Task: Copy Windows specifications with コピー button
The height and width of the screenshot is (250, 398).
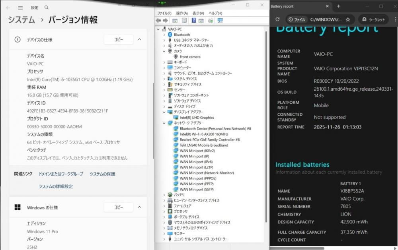Action: click(119, 207)
